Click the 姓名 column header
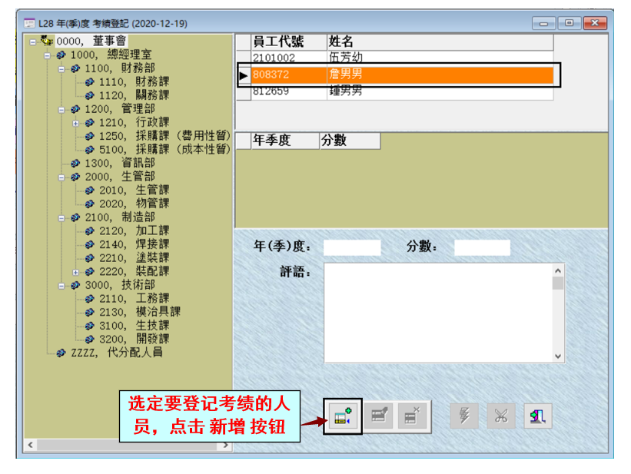This screenshot has width=631, height=474. [440, 41]
